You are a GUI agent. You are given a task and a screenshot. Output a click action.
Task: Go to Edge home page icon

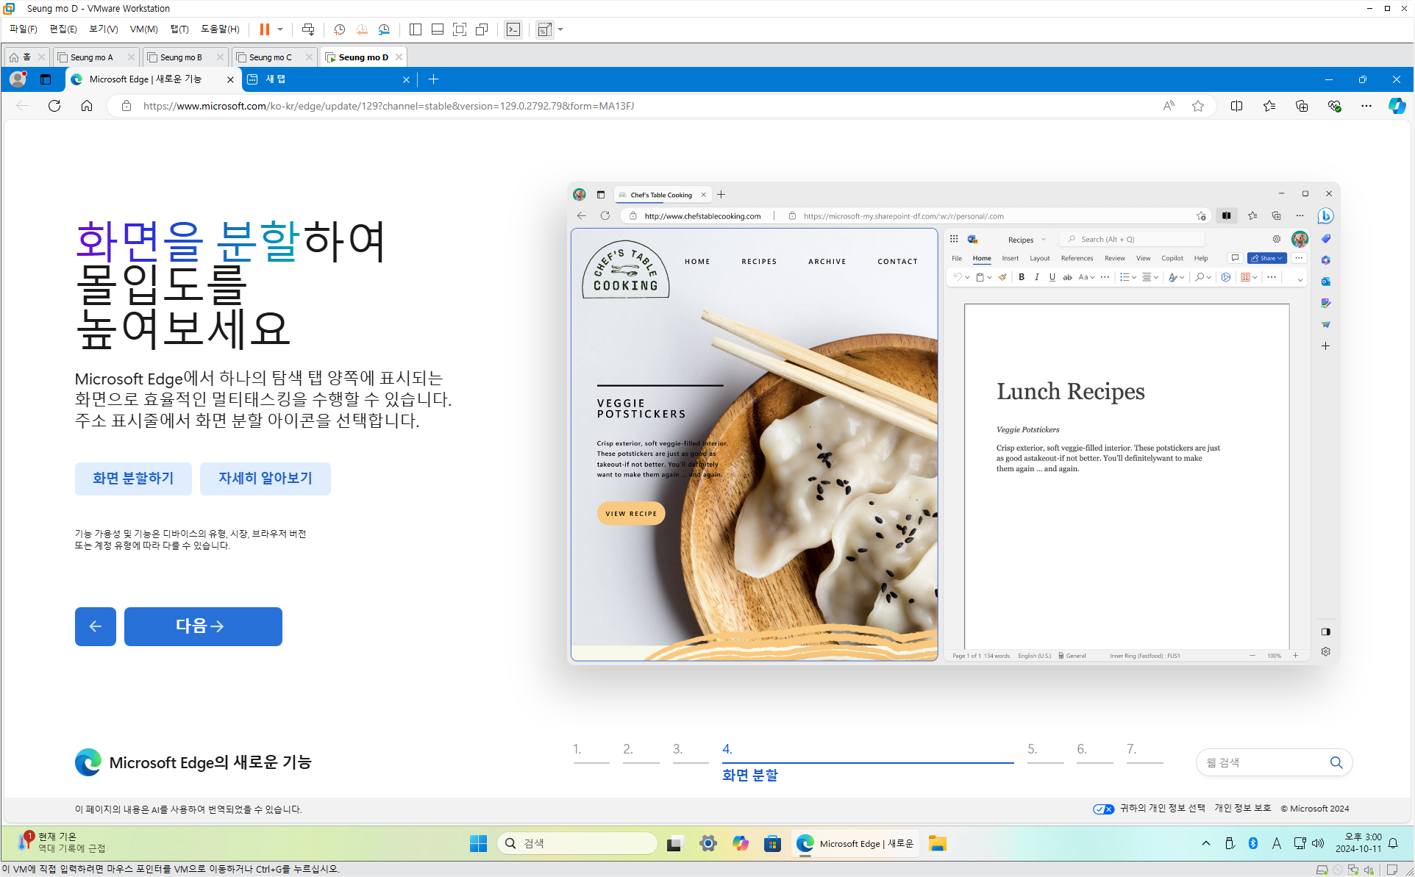[87, 106]
